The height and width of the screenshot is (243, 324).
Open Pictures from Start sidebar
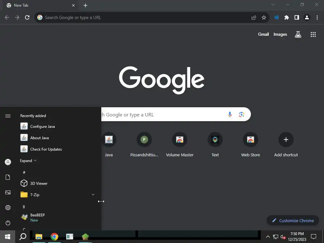point(8,192)
